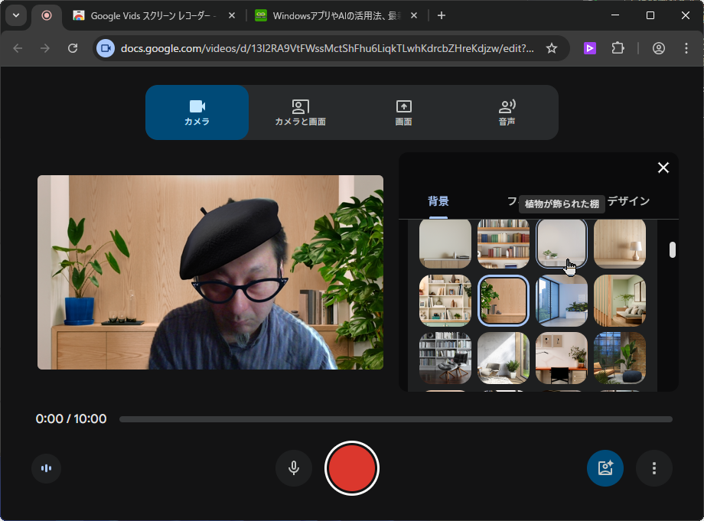This screenshot has width=704, height=521.
Task: Click the browser address bar URL
Action: (x=328, y=48)
